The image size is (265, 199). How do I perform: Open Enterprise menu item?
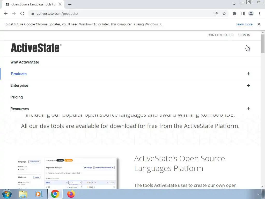19,86
